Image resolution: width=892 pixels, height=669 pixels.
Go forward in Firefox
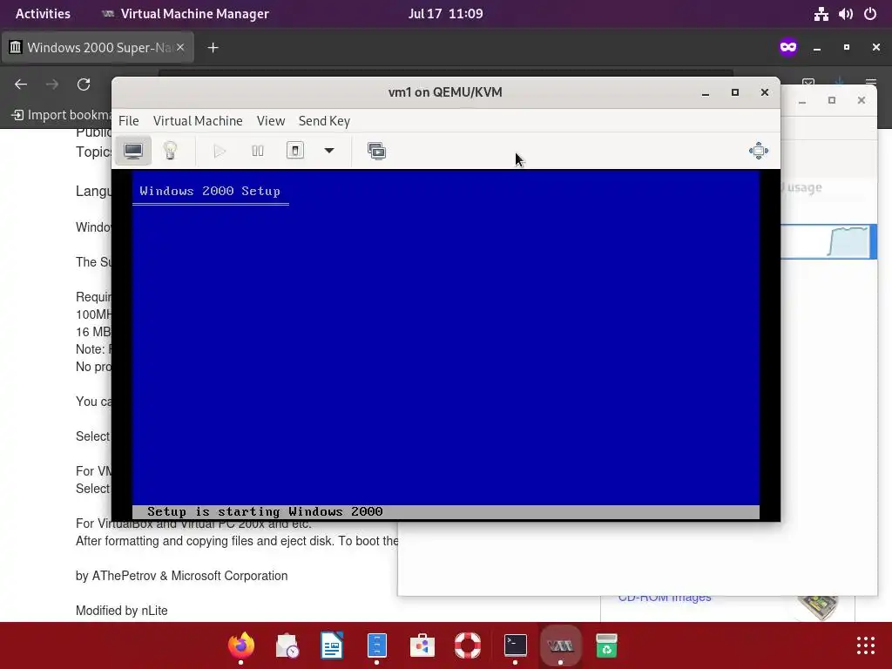(x=52, y=84)
